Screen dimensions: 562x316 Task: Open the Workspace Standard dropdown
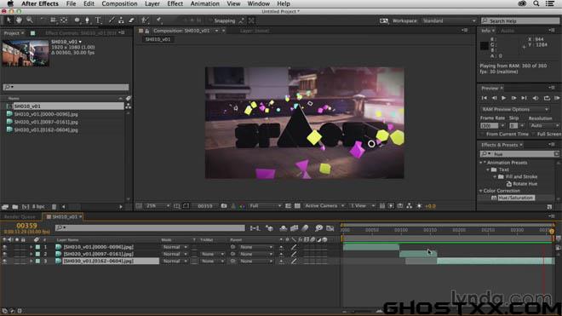(x=449, y=20)
